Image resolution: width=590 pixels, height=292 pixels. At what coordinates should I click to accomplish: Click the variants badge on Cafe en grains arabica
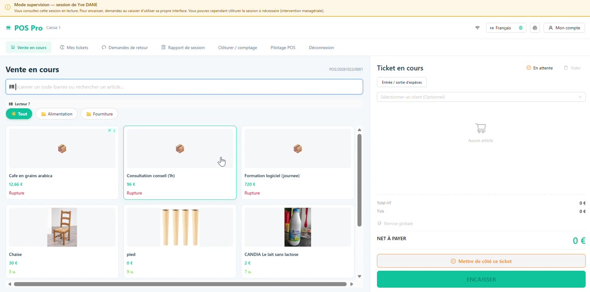point(112,131)
